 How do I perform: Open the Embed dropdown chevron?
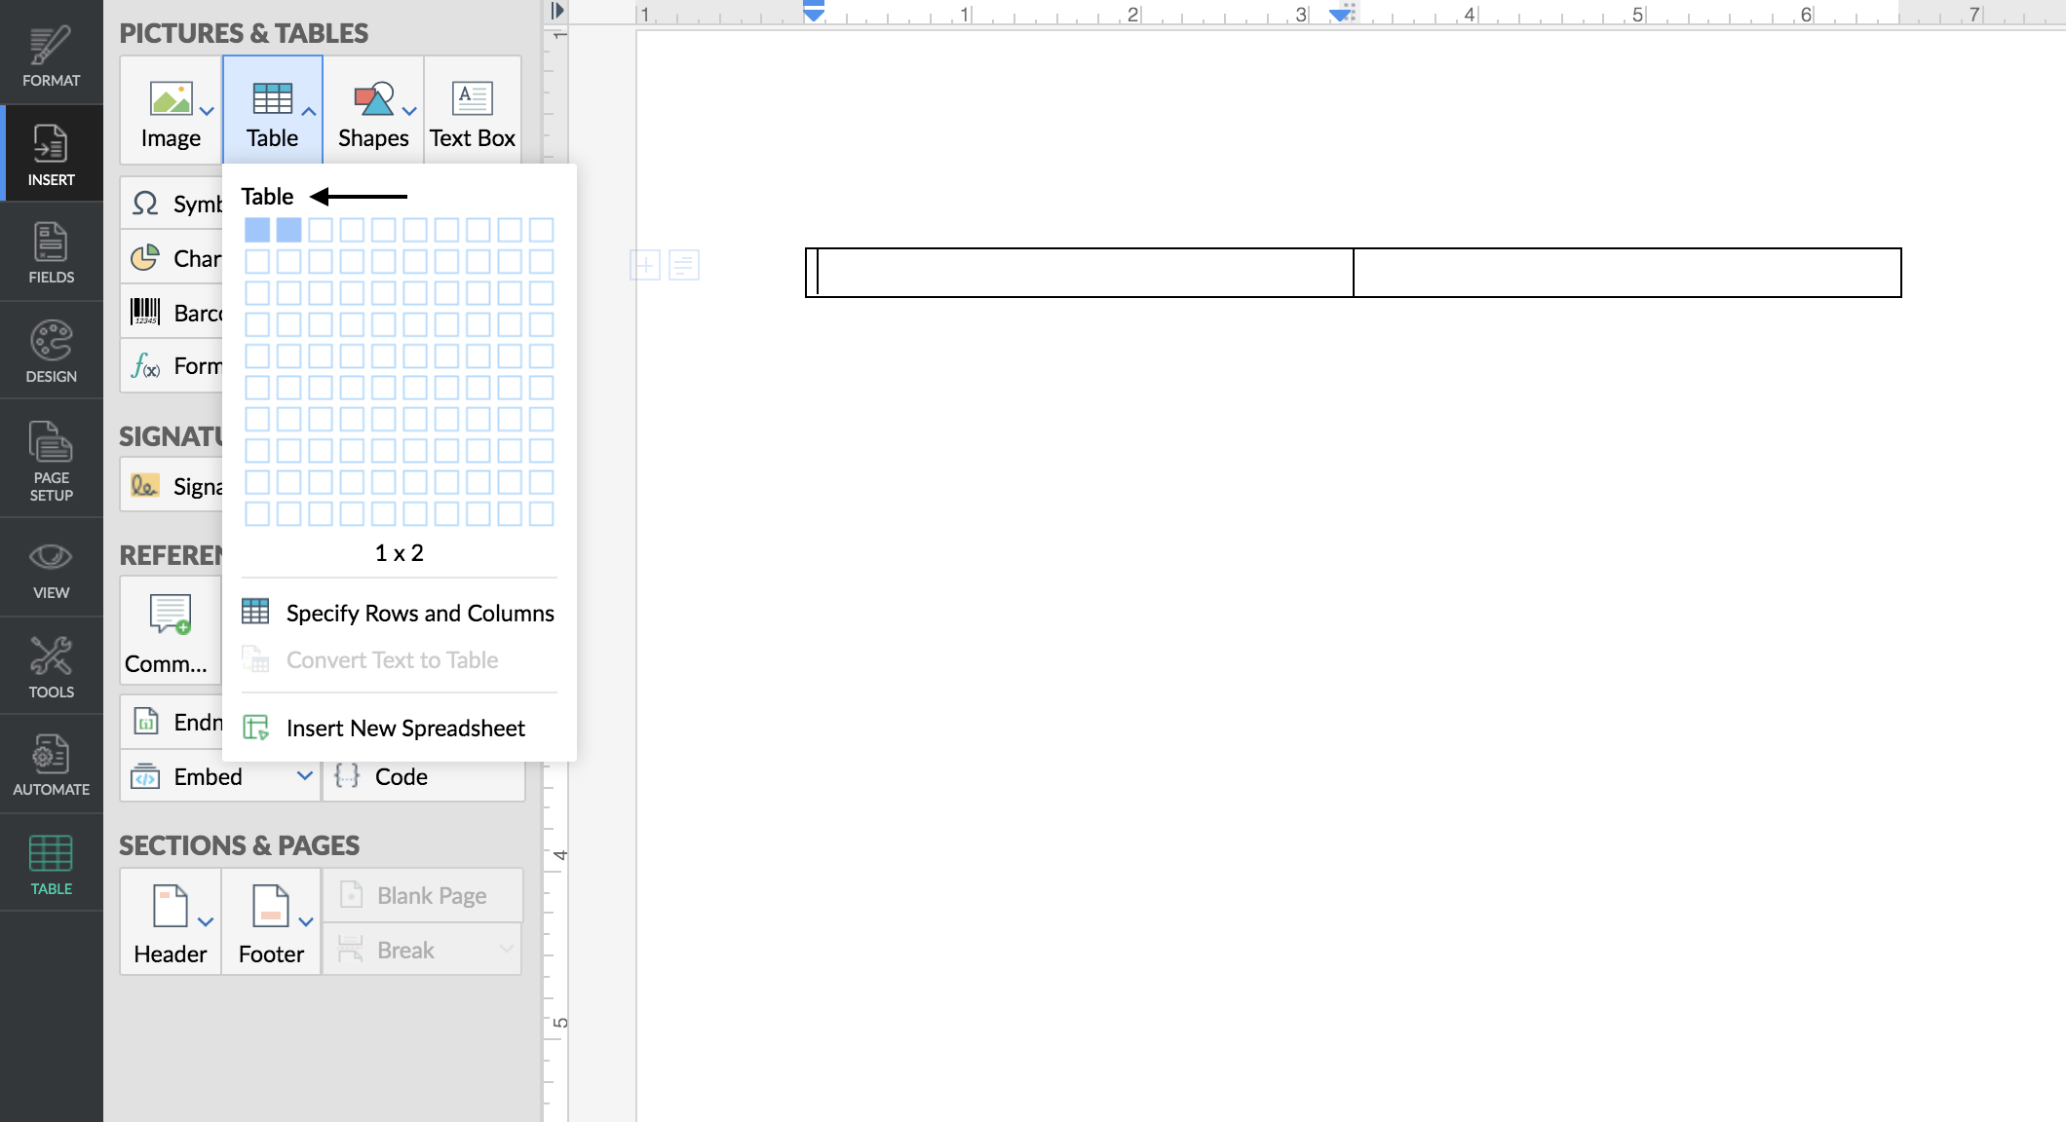pos(304,775)
